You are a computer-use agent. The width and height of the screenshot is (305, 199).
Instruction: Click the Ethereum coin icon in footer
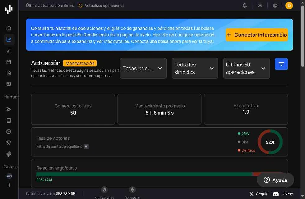point(132,190)
